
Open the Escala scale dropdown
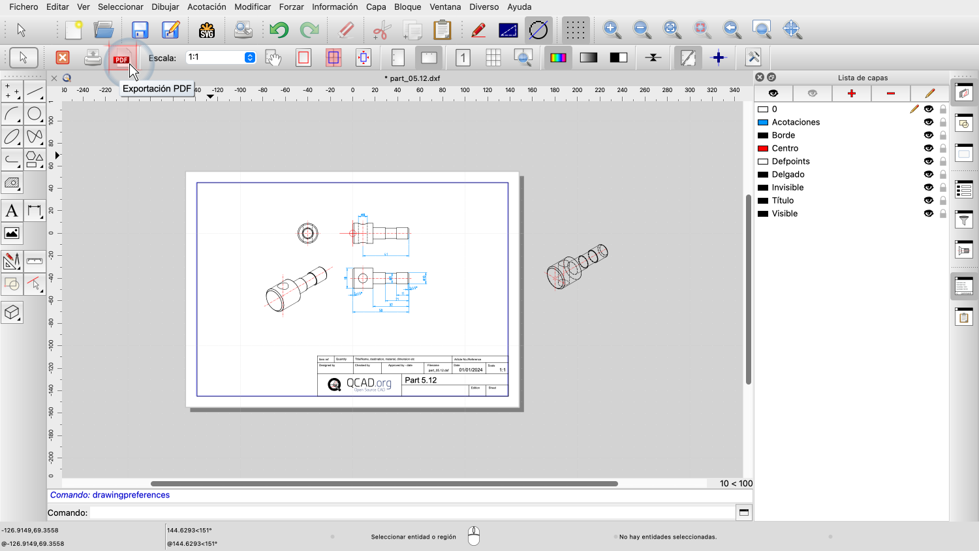click(x=250, y=57)
